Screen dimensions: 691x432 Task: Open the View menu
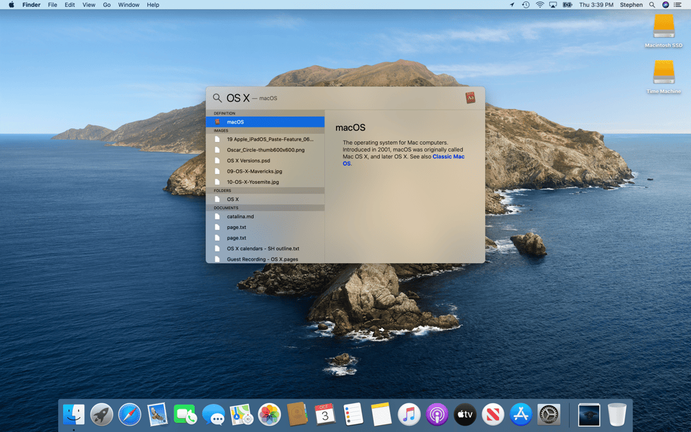tap(88, 5)
